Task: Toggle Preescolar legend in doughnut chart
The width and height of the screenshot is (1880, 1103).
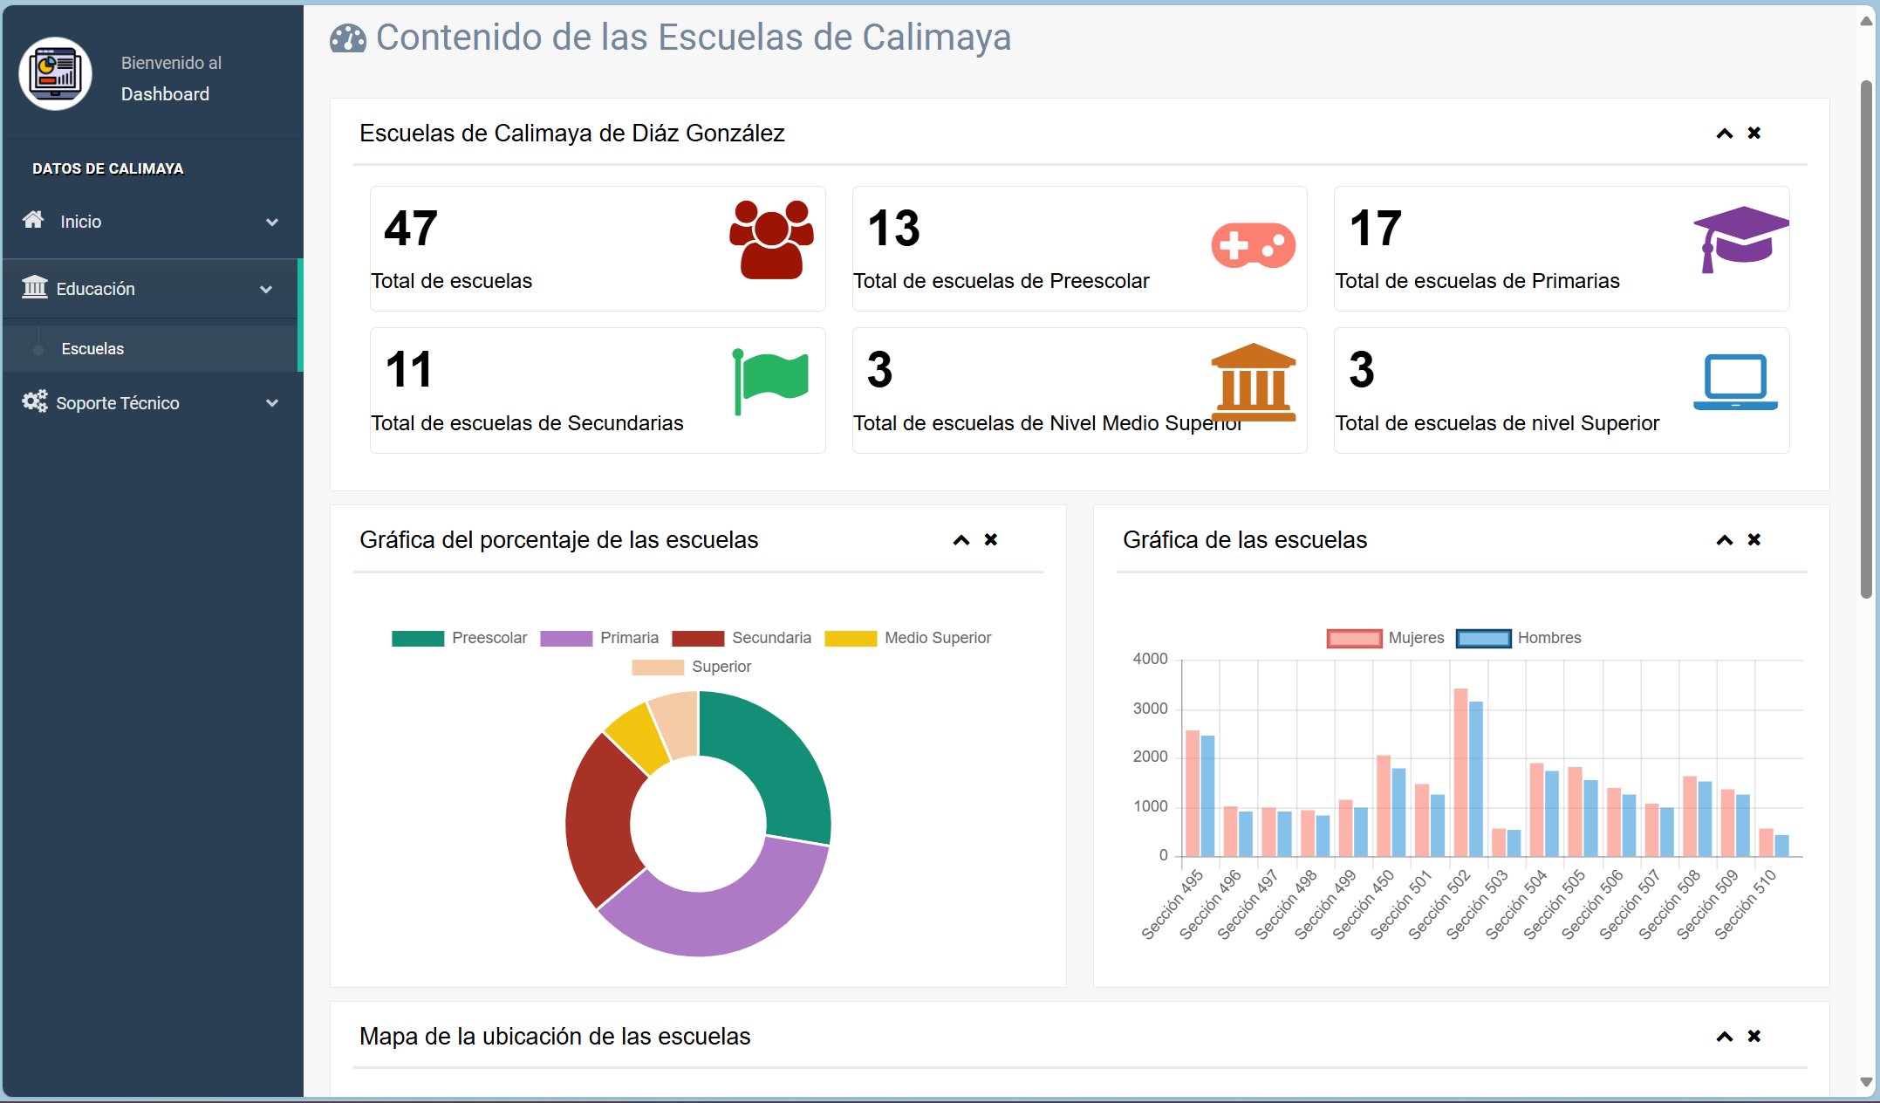Action: click(459, 638)
